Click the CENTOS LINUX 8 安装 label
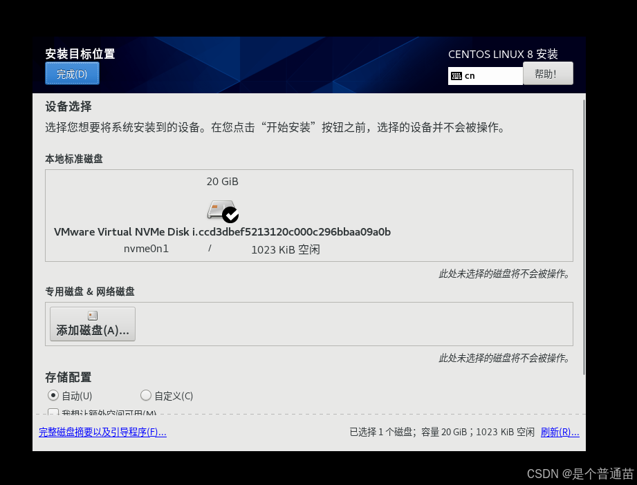Viewport: 637px width, 485px height. 503,54
